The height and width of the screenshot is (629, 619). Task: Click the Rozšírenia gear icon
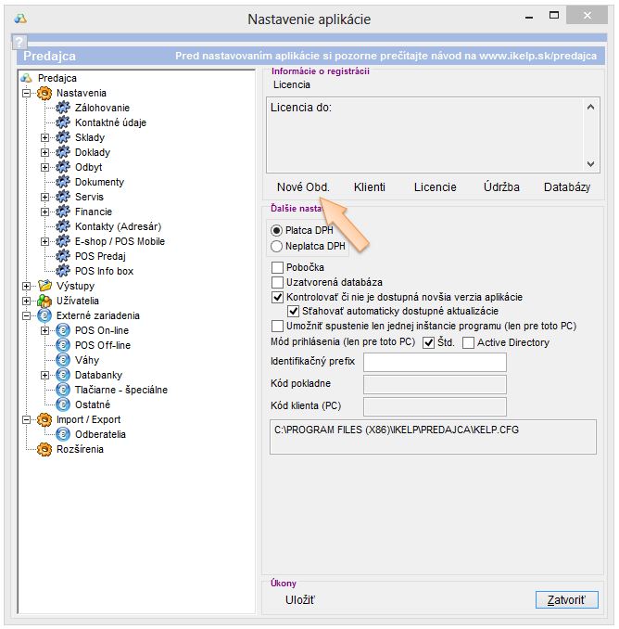[44, 449]
